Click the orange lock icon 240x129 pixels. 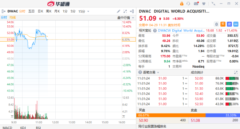click(182, 4)
